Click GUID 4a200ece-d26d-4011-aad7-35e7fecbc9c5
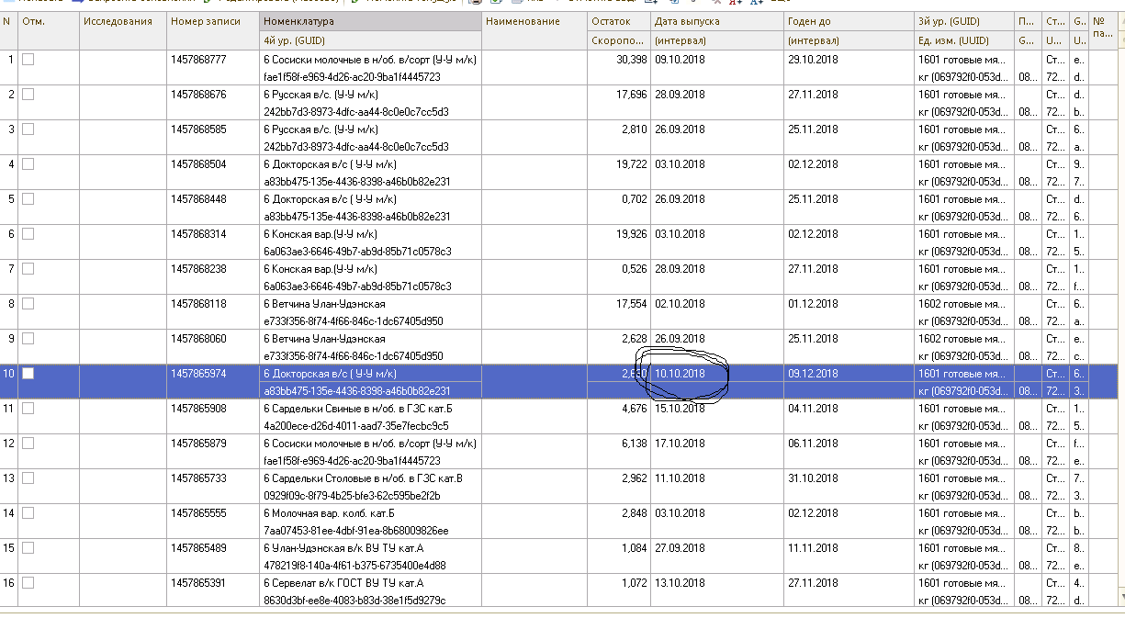 point(356,426)
